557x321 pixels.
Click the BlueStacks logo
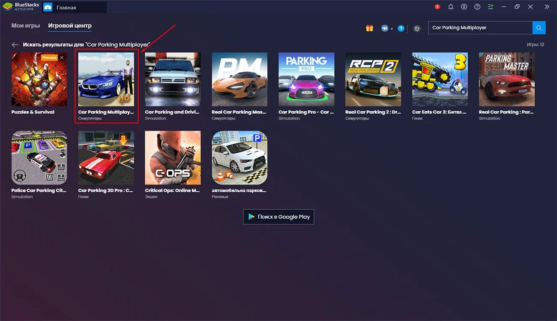tap(8, 6)
